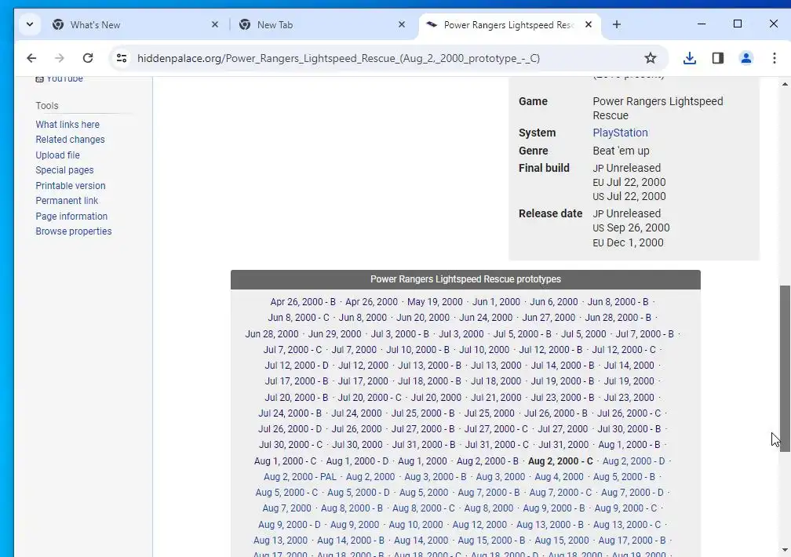Open the downloads icon
The width and height of the screenshot is (791, 557).
tap(690, 58)
